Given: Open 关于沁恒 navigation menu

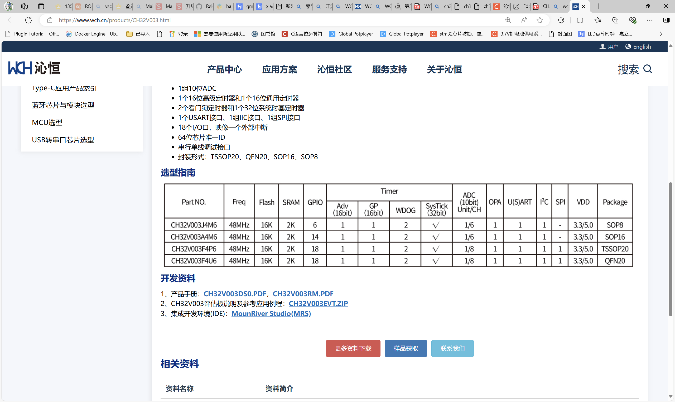Looking at the screenshot, I should [x=444, y=69].
